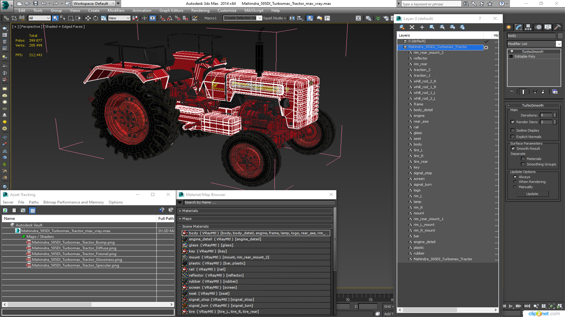Open Select by Name tool
The height and width of the screenshot is (317, 565).
[63, 18]
